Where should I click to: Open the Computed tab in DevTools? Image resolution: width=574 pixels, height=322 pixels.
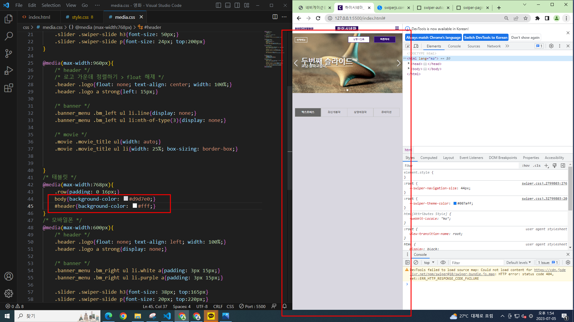pyautogui.click(x=428, y=158)
